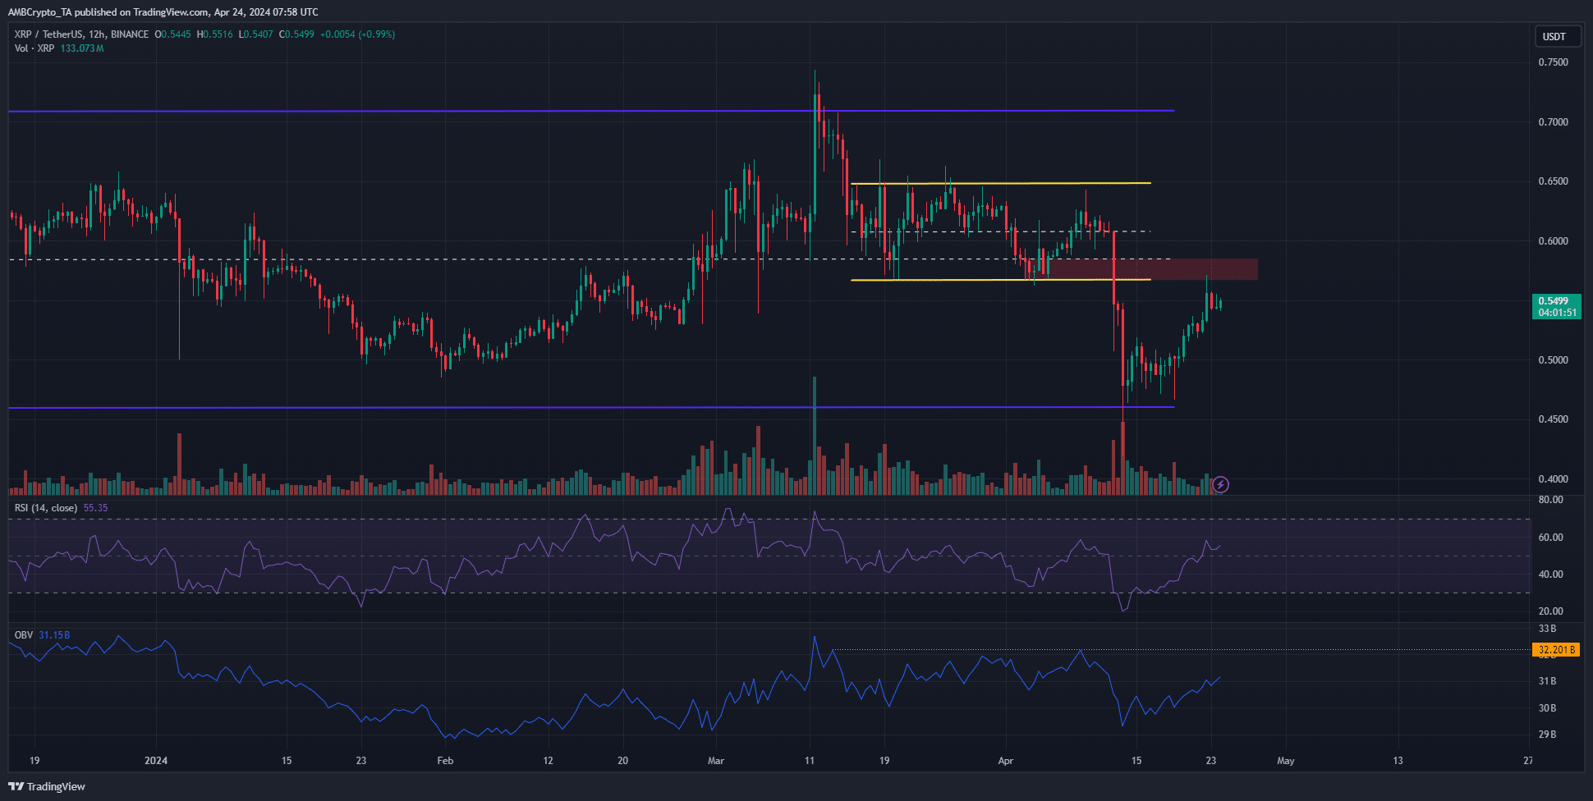1593x801 pixels.
Task: Select the Vol · XRP indicator legend
Action: [34, 48]
